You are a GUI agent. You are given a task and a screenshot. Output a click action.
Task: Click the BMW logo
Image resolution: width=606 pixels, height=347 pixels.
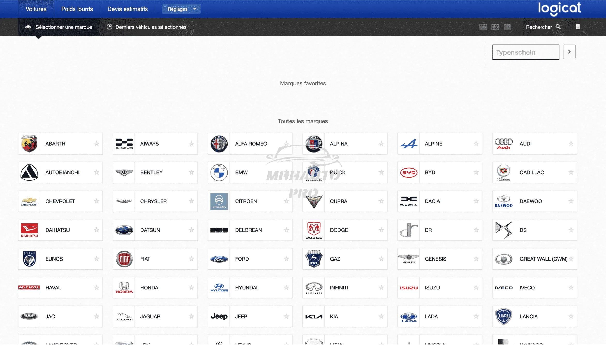pos(219,172)
